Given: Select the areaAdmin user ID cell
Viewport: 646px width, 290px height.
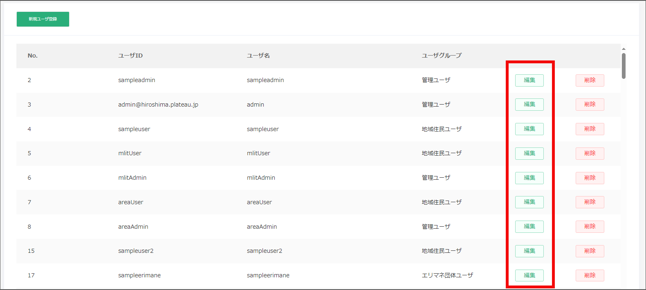Looking at the screenshot, I should click(x=133, y=227).
